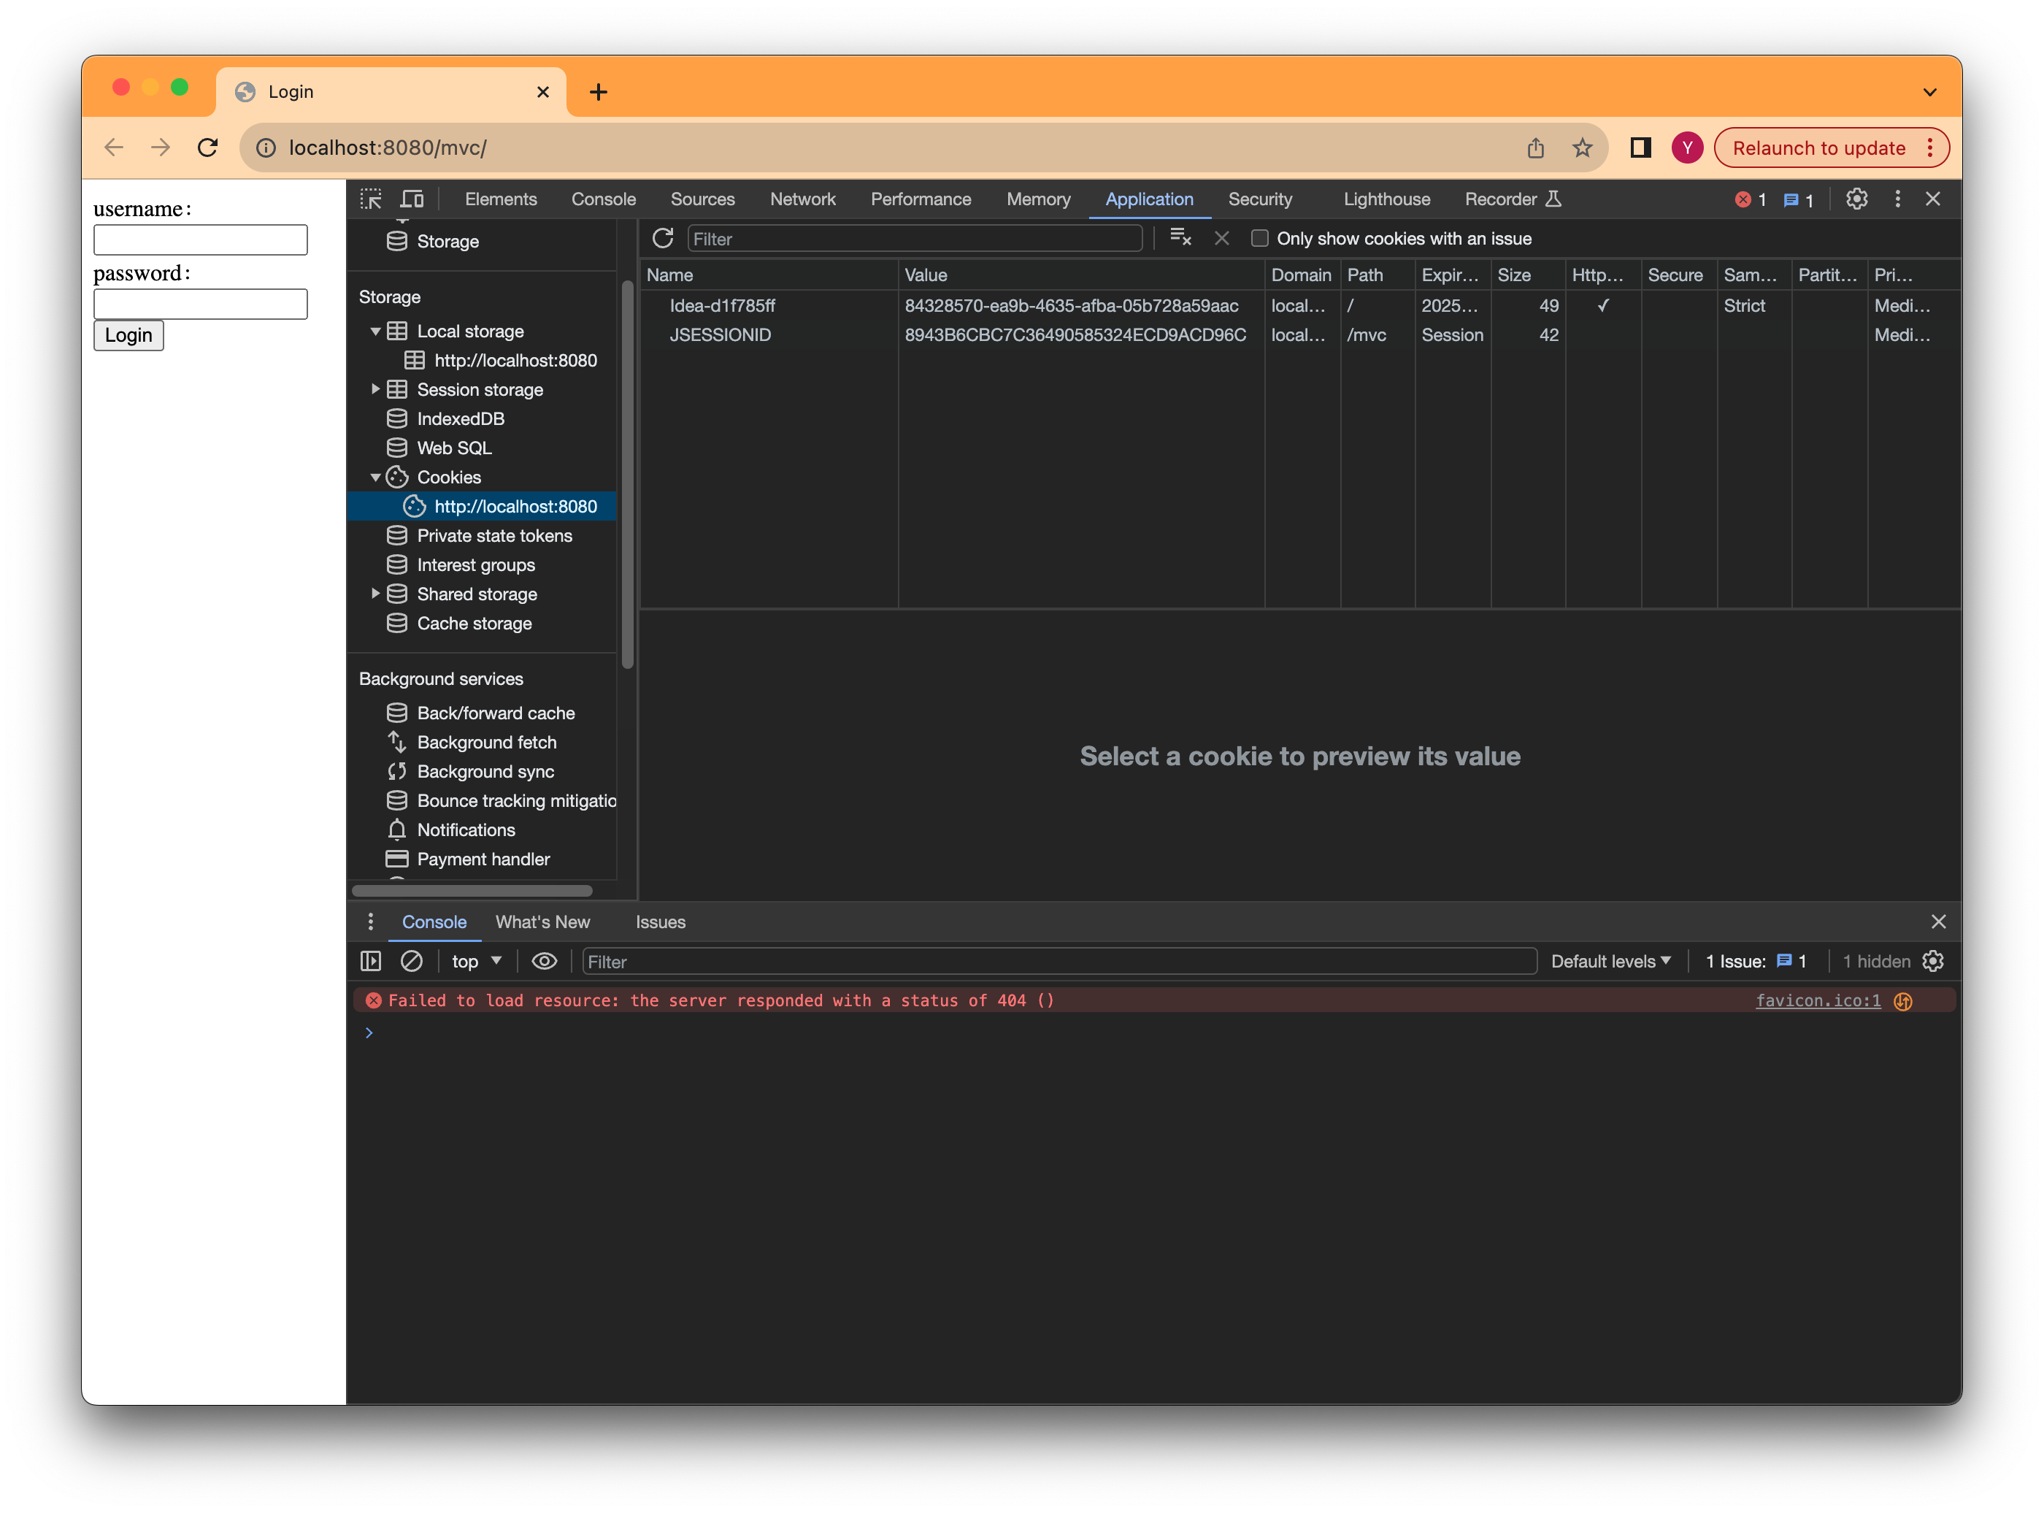
Task: Click inside the username input field
Action: point(201,239)
